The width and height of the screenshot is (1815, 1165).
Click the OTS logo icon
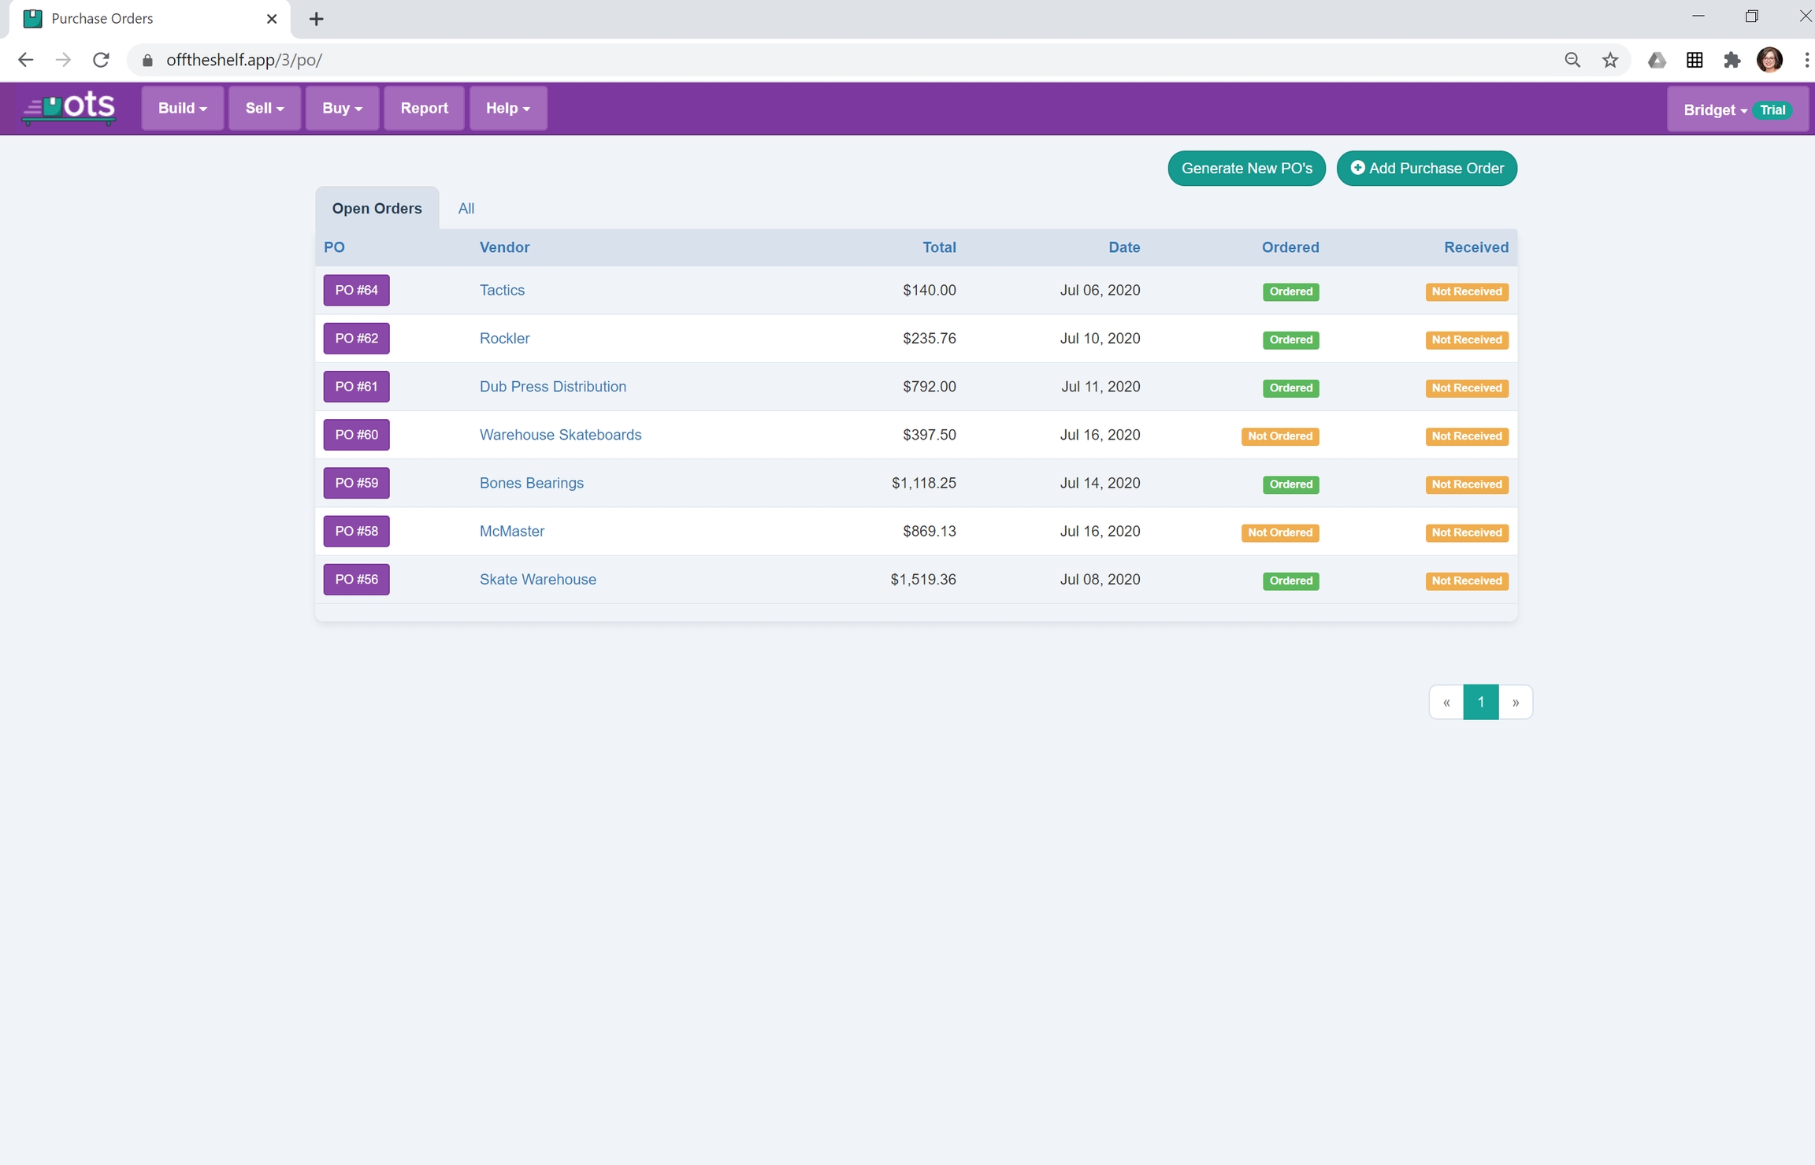(x=69, y=108)
